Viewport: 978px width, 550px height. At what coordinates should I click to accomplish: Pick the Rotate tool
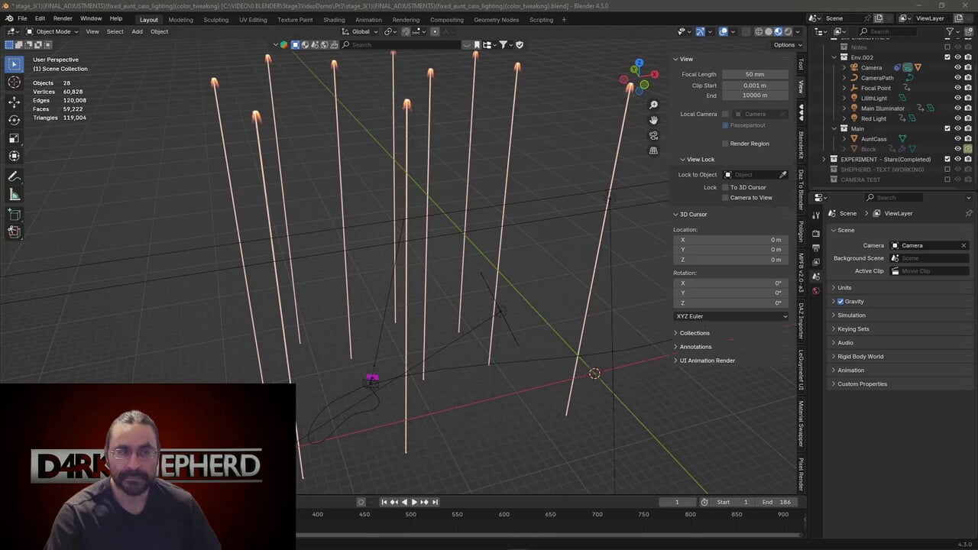pyautogui.click(x=15, y=120)
